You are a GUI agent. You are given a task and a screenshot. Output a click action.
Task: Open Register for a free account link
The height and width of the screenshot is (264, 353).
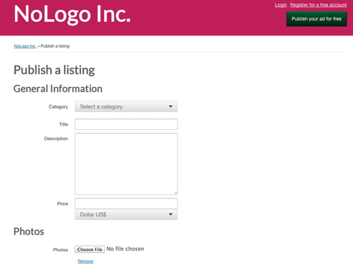tap(318, 5)
